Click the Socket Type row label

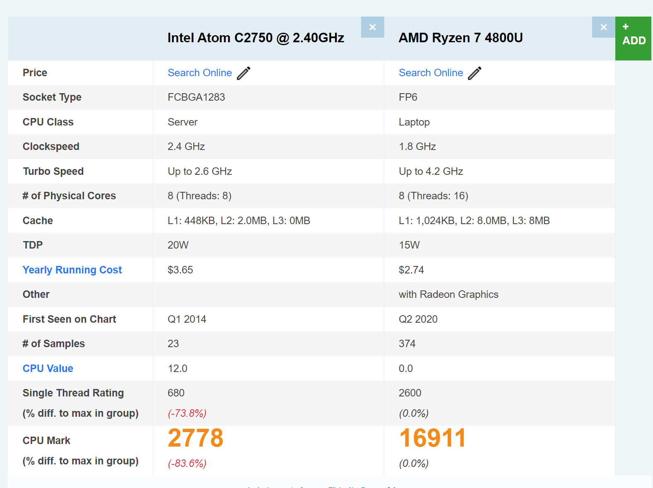(52, 97)
